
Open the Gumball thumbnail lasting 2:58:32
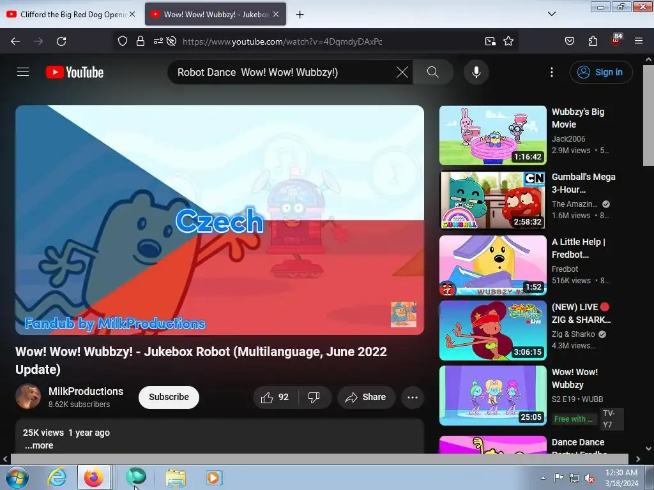tap(492, 200)
